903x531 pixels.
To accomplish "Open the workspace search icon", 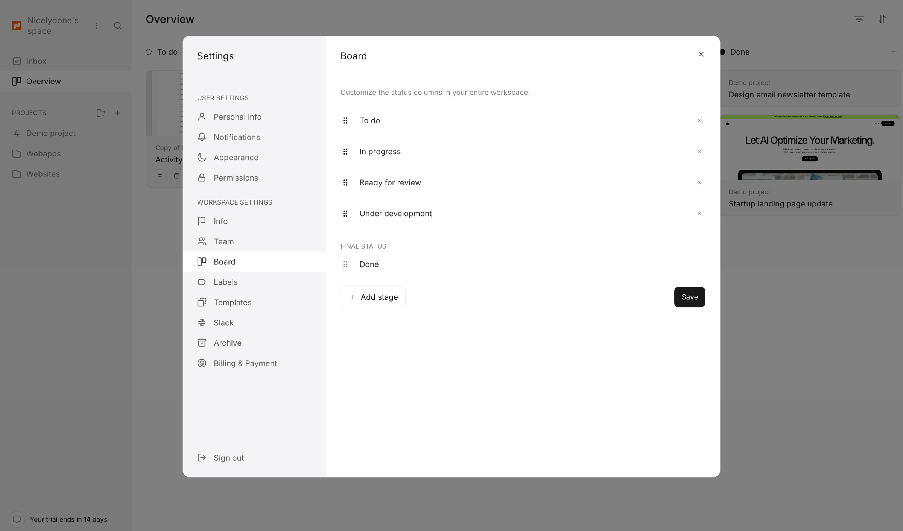I will click(117, 26).
